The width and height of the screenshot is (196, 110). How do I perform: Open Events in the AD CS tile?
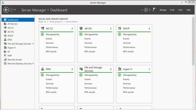tap(49, 39)
